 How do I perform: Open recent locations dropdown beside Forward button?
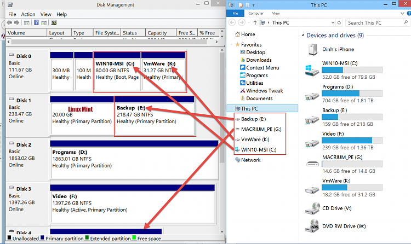[248, 23]
